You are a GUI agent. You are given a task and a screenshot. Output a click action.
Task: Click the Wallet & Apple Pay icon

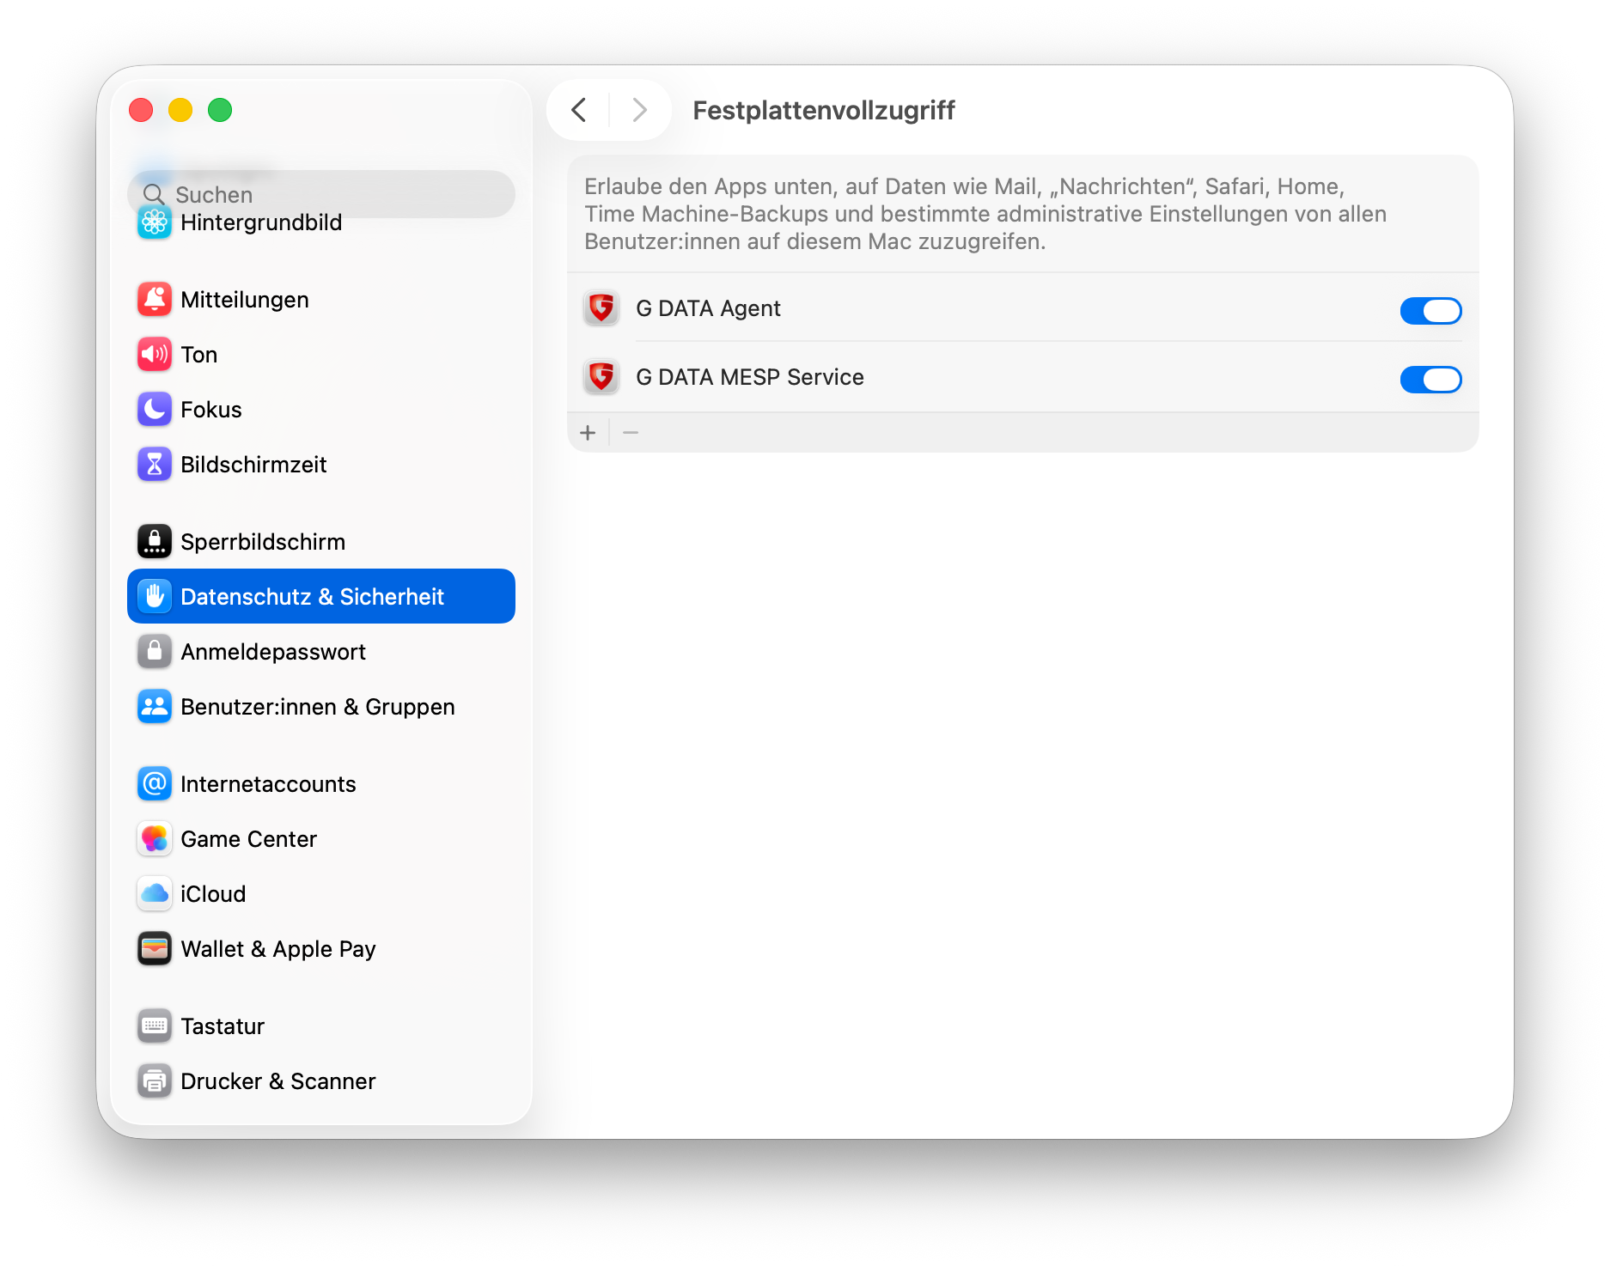pos(155,949)
